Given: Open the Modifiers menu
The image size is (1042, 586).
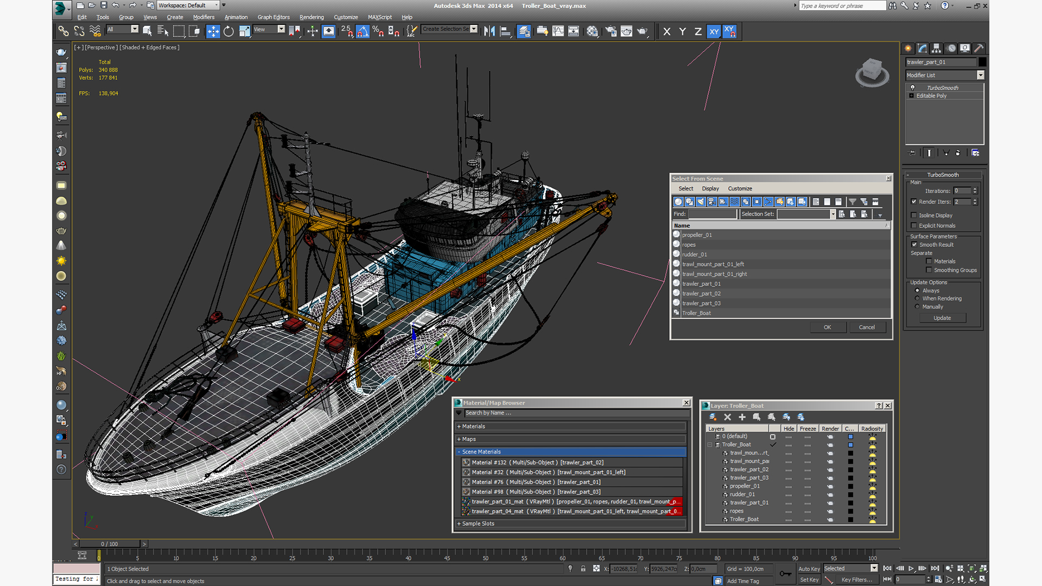Looking at the screenshot, I should coord(204,17).
